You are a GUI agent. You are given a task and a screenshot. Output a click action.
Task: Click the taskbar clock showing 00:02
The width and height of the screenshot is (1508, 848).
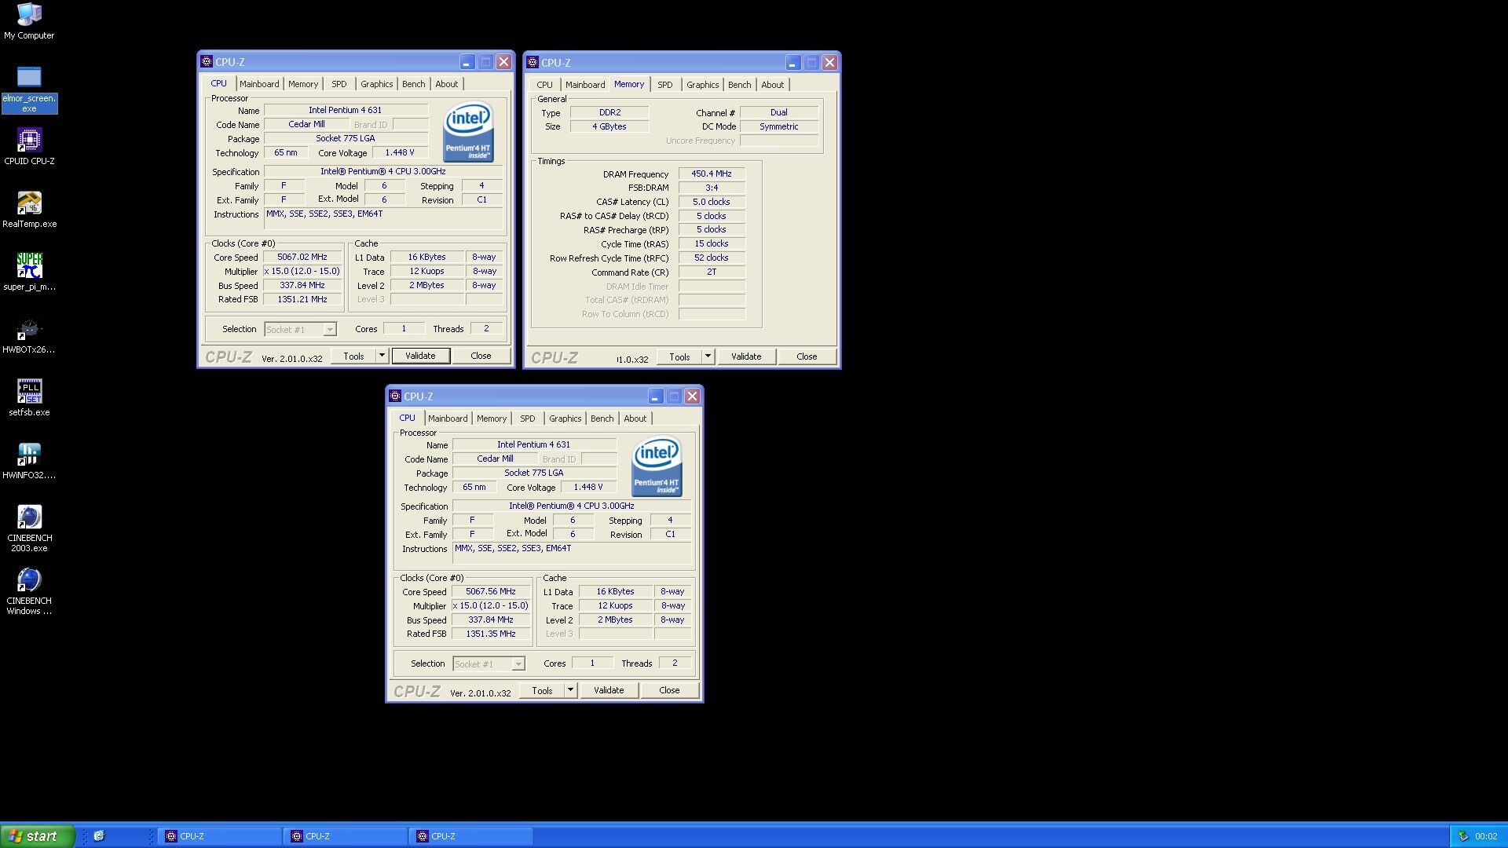tap(1486, 836)
